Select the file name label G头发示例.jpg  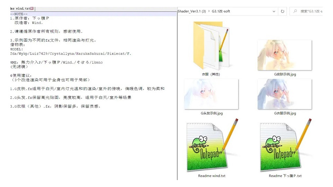coord(212,113)
